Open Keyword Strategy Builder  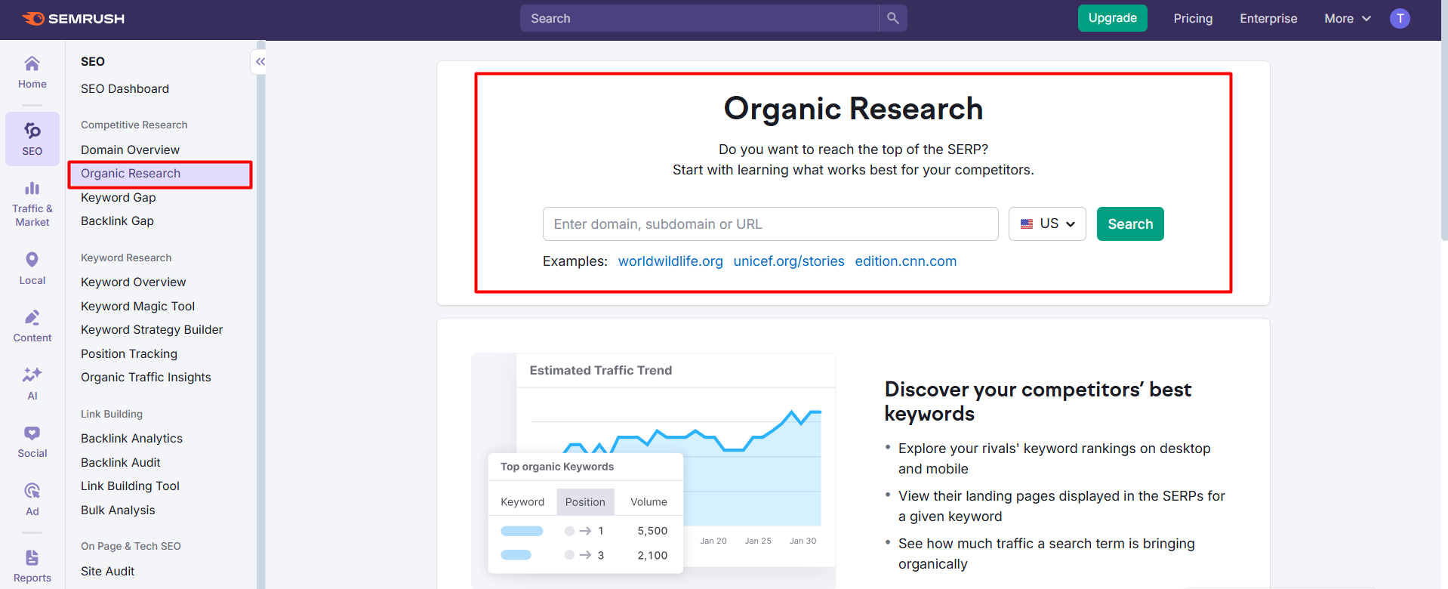click(x=152, y=330)
